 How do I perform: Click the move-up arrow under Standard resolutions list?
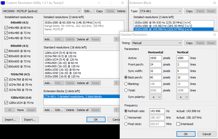point(117,83)
